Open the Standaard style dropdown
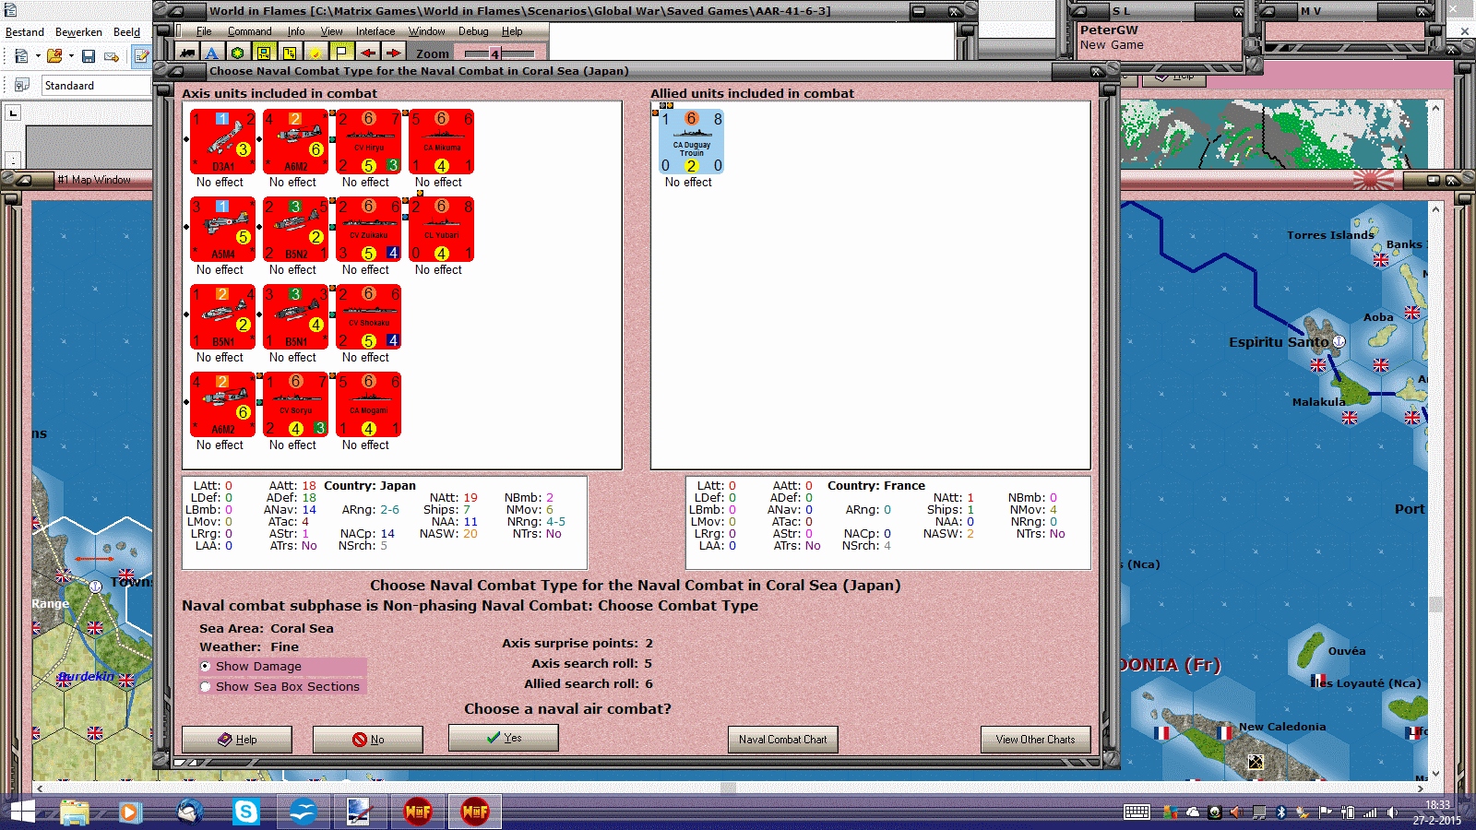Viewport: 1476px width, 830px height. point(96,85)
